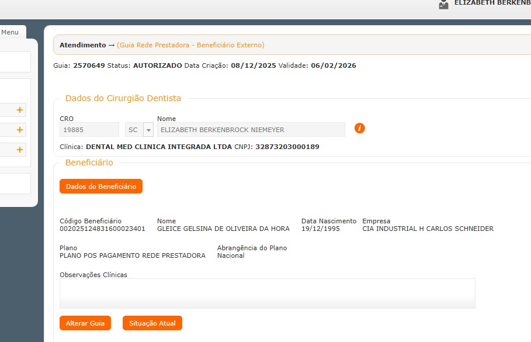Click the orange info icon beside dentist name
Image resolution: width=531 pixels, height=342 pixels.
pos(359,128)
